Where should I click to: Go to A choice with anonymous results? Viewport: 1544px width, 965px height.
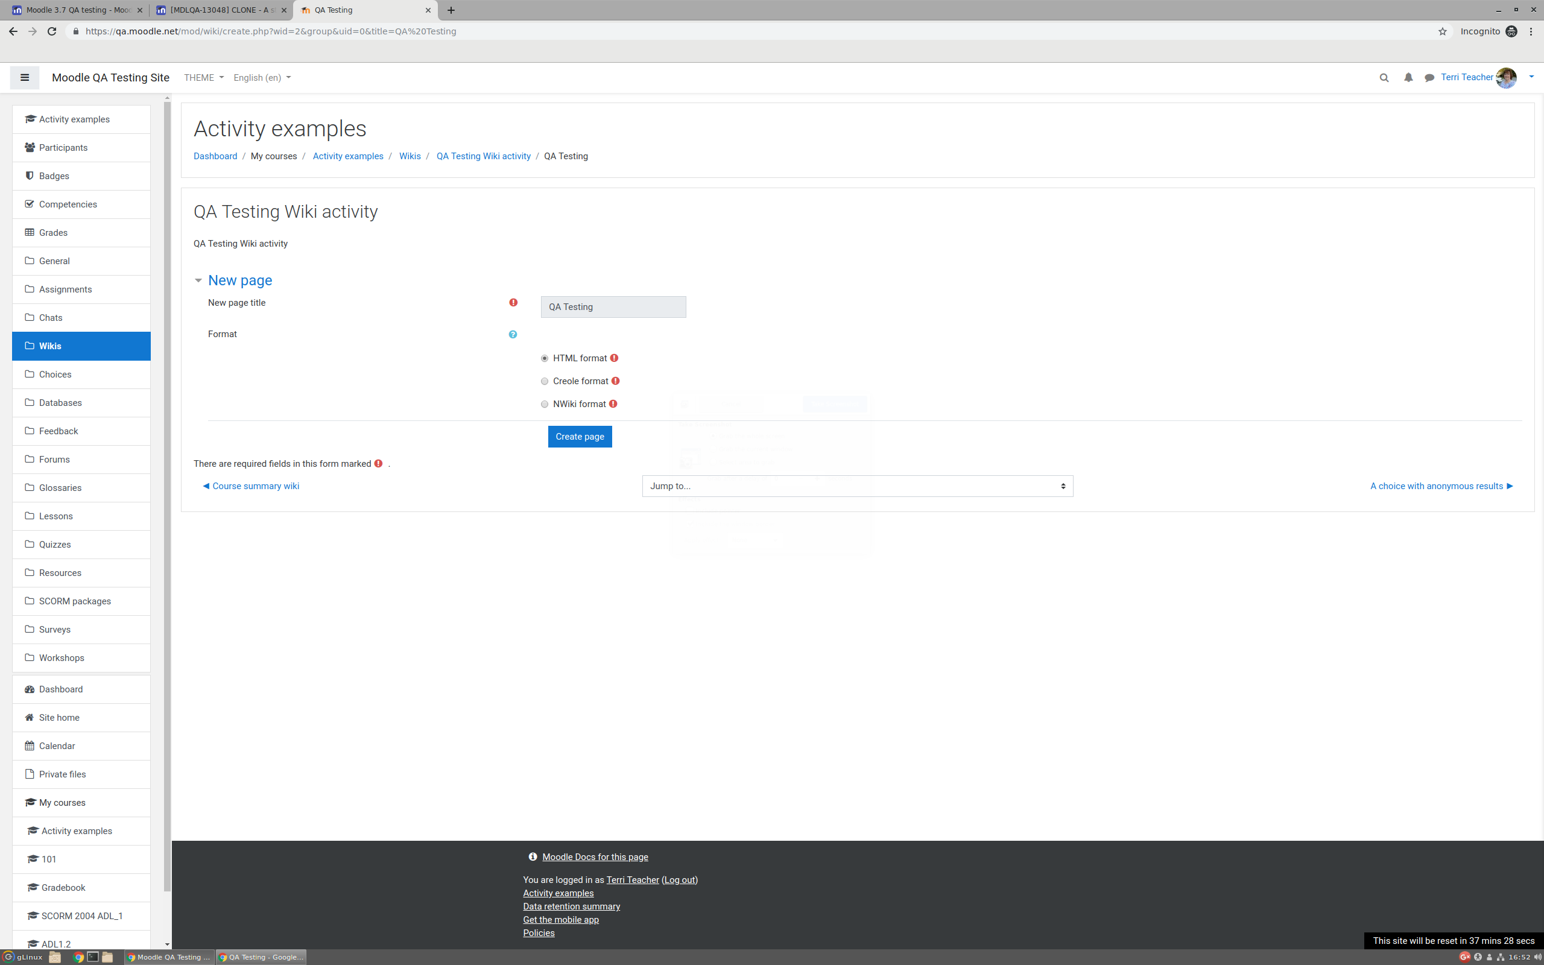[x=1441, y=486]
